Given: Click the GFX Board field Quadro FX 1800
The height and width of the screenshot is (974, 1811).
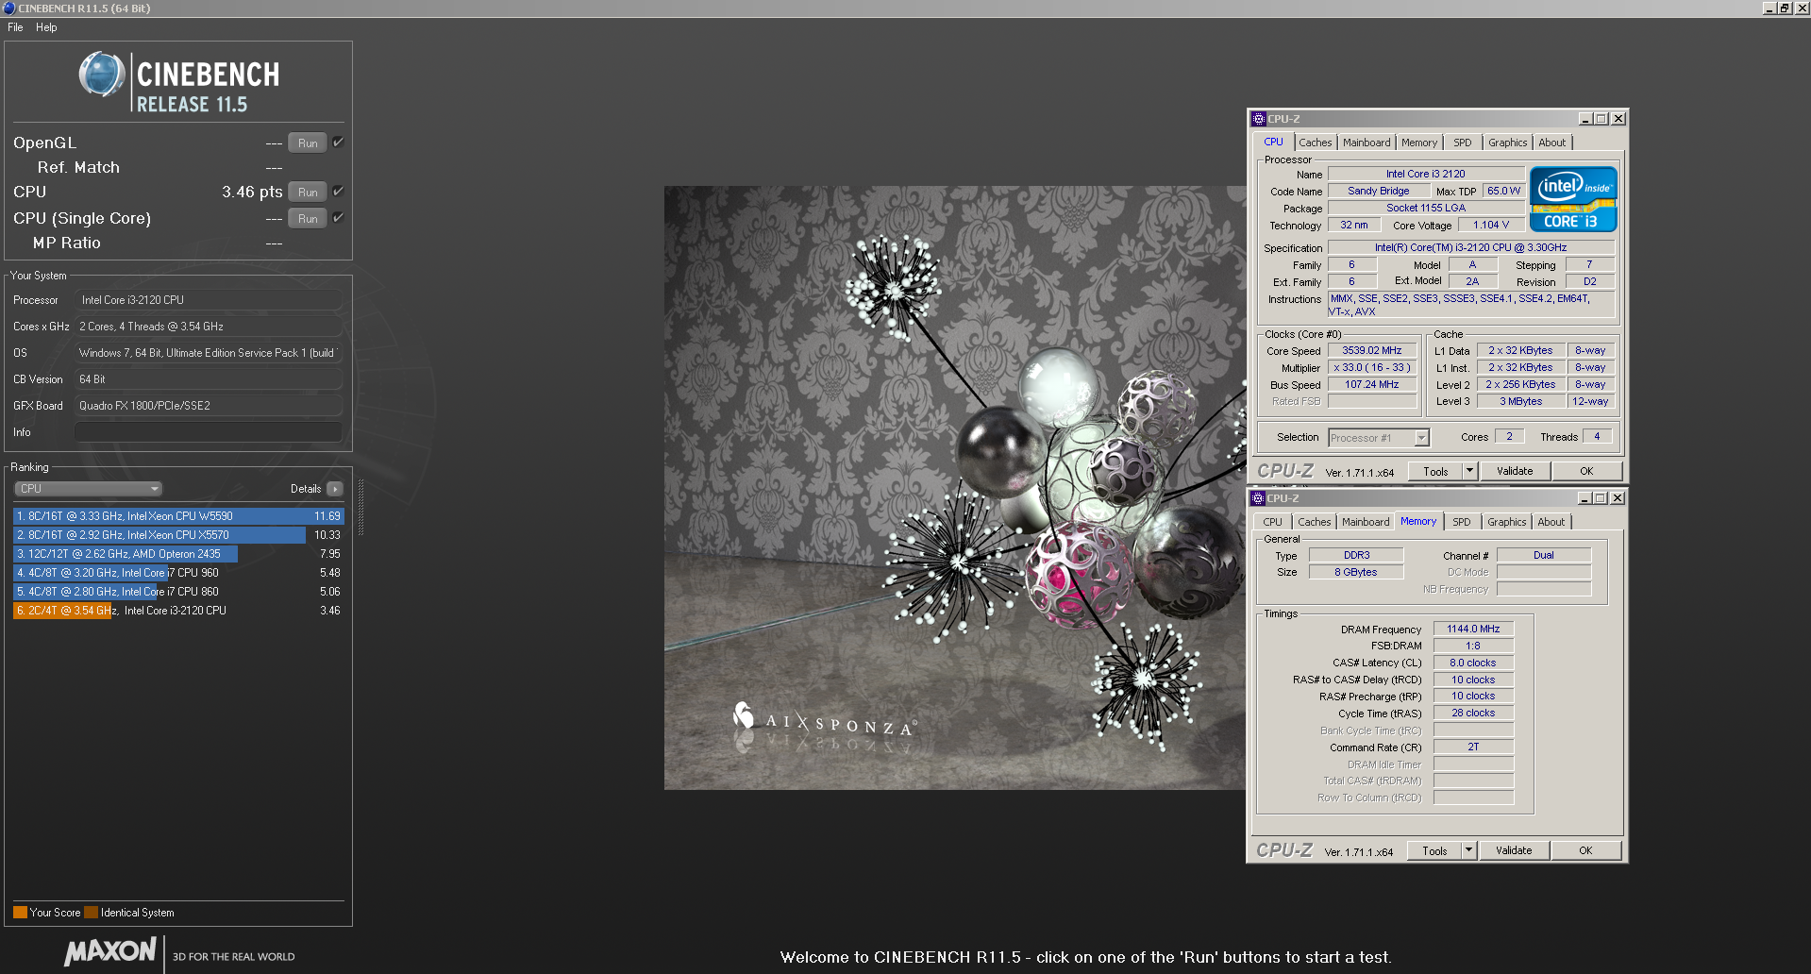Looking at the screenshot, I should coord(208,406).
